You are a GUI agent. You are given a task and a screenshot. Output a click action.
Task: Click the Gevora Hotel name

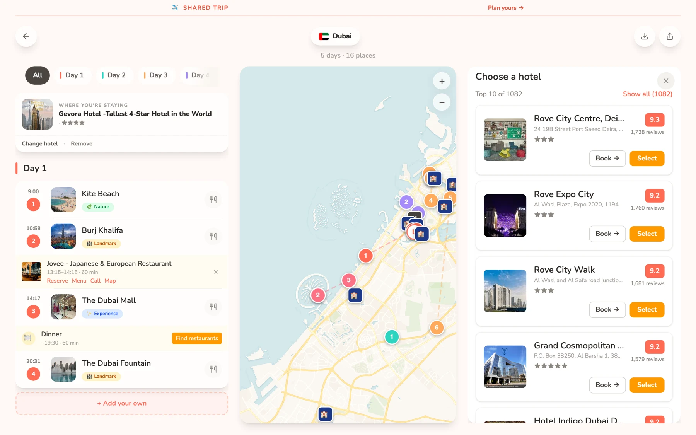point(135,114)
